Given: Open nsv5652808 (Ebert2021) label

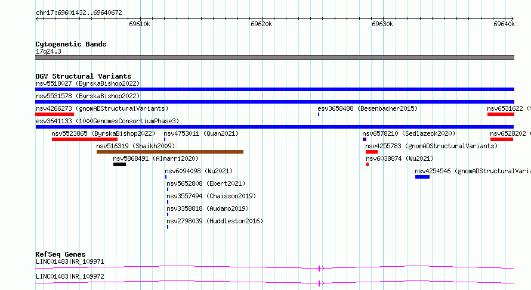Looking at the screenshot, I should [206, 183].
